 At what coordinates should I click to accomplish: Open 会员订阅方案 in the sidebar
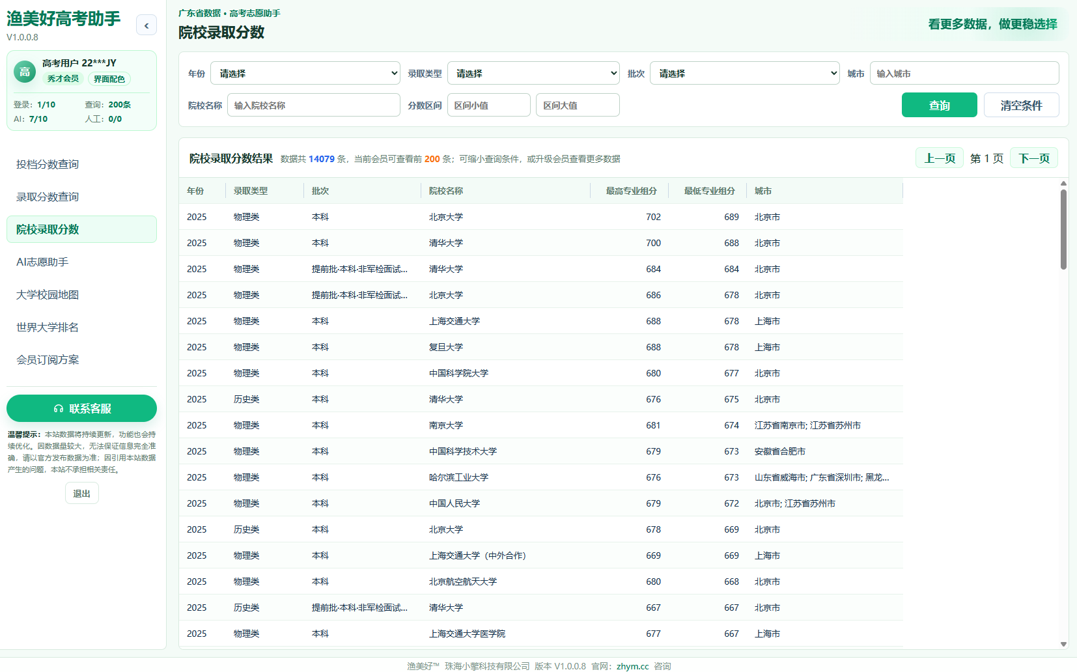tap(81, 359)
